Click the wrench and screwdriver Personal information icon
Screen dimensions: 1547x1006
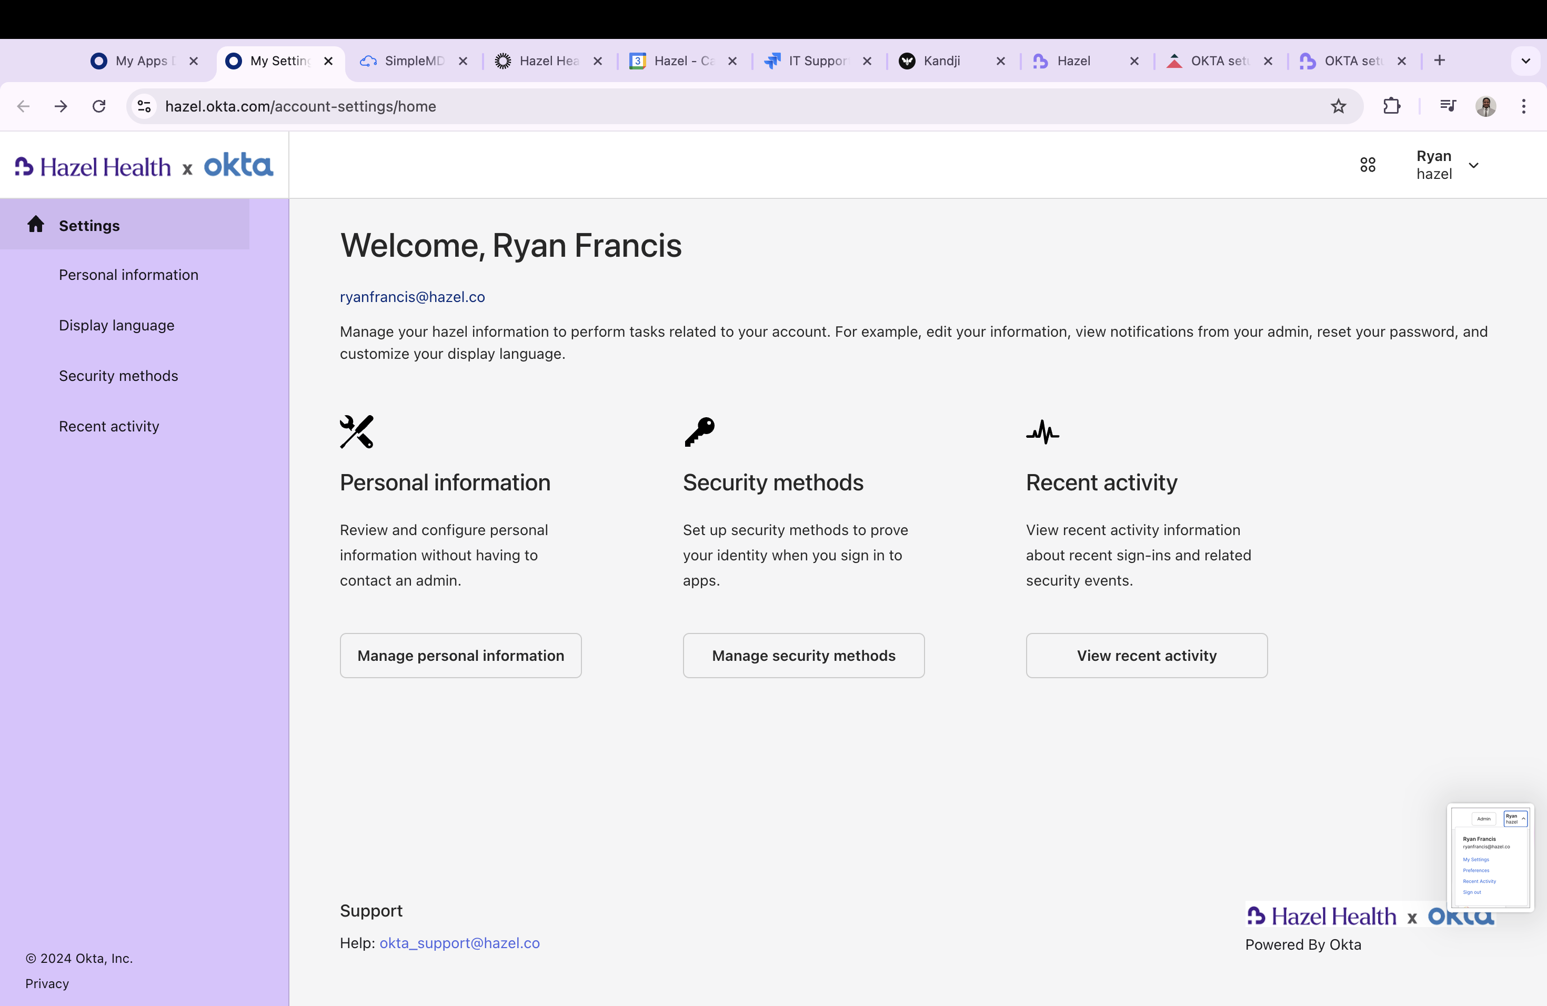356,431
